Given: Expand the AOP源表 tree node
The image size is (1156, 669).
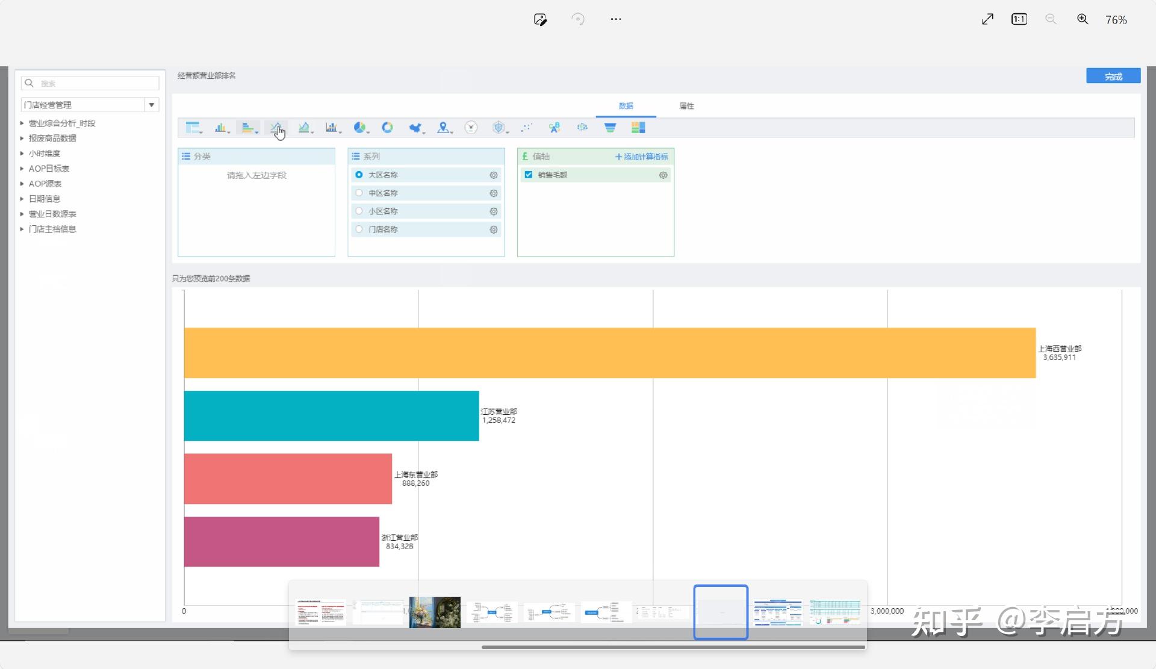Looking at the screenshot, I should coord(22,184).
